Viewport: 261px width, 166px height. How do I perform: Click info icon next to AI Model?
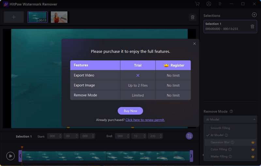(x=226, y=135)
